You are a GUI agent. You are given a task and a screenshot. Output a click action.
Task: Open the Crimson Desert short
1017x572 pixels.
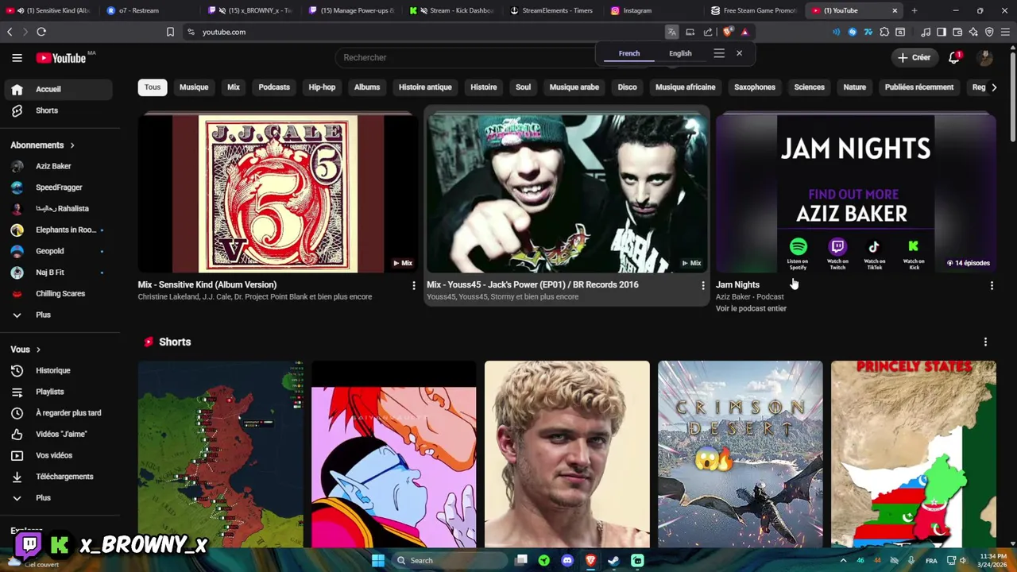coord(740,454)
